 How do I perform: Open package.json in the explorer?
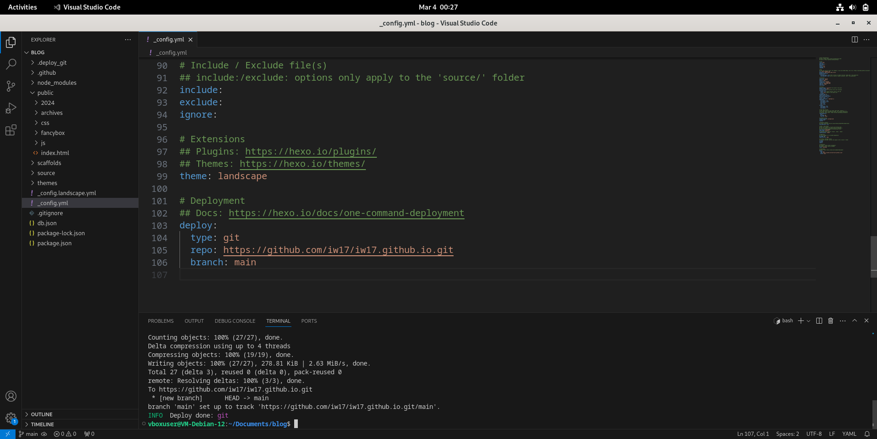pos(80,243)
